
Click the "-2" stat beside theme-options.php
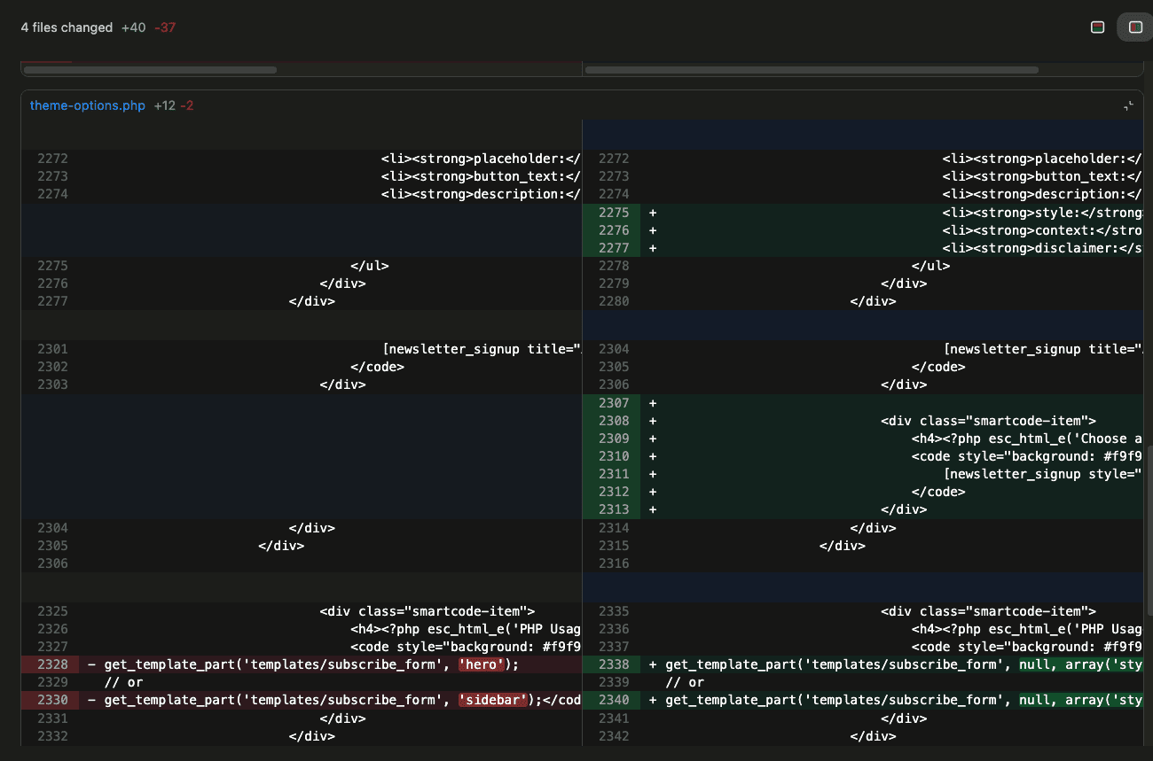pyautogui.click(x=188, y=105)
